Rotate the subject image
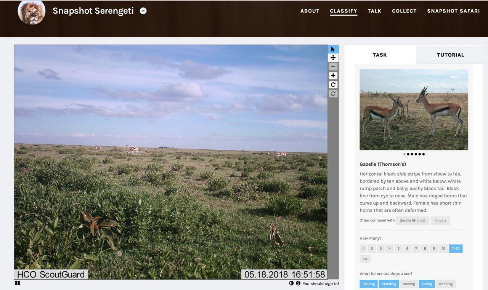Image resolution: width=488 pixels, height=290 pixels. pyautogui.click(x=333, y=85)
